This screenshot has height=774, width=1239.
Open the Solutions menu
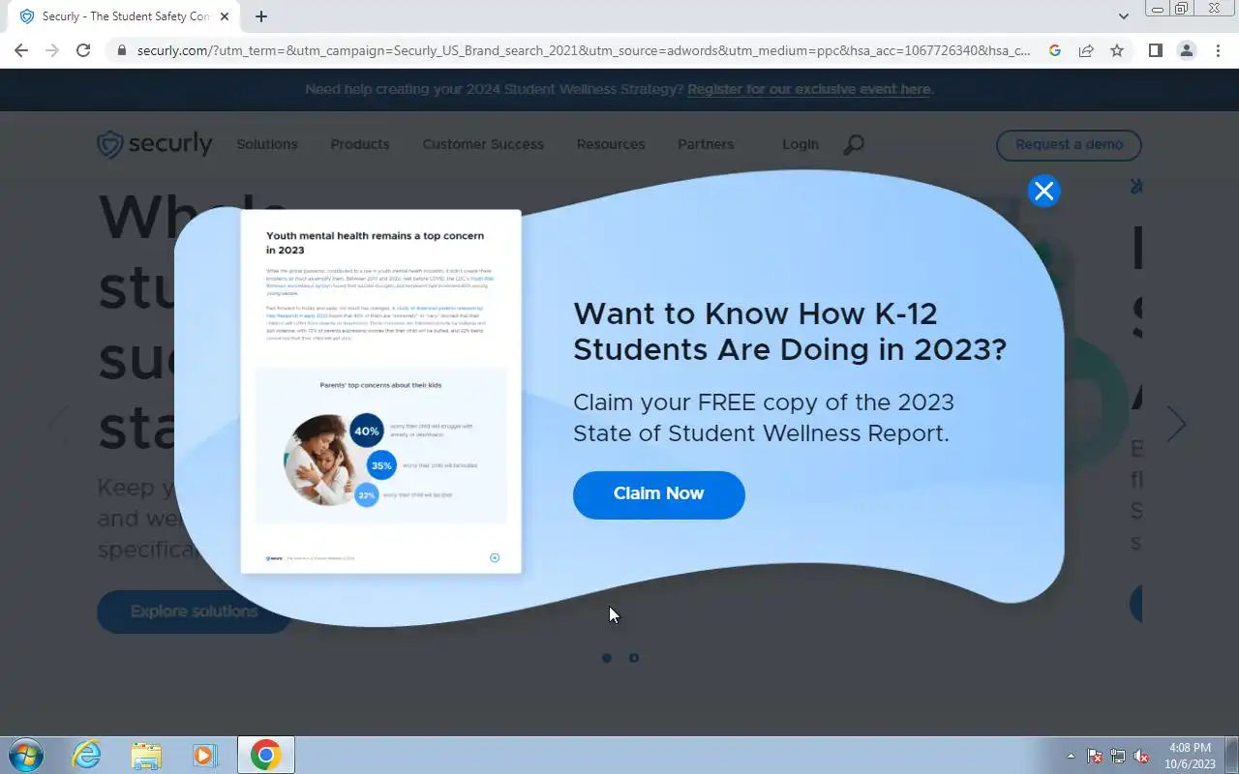click(x=267, y=144)
